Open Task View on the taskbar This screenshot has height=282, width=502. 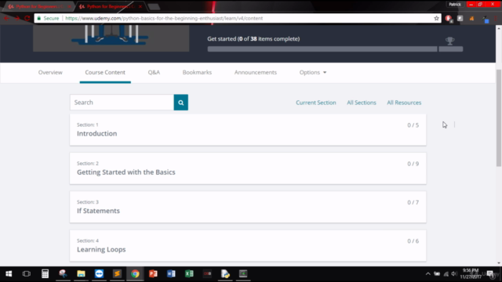coord(27,273)
